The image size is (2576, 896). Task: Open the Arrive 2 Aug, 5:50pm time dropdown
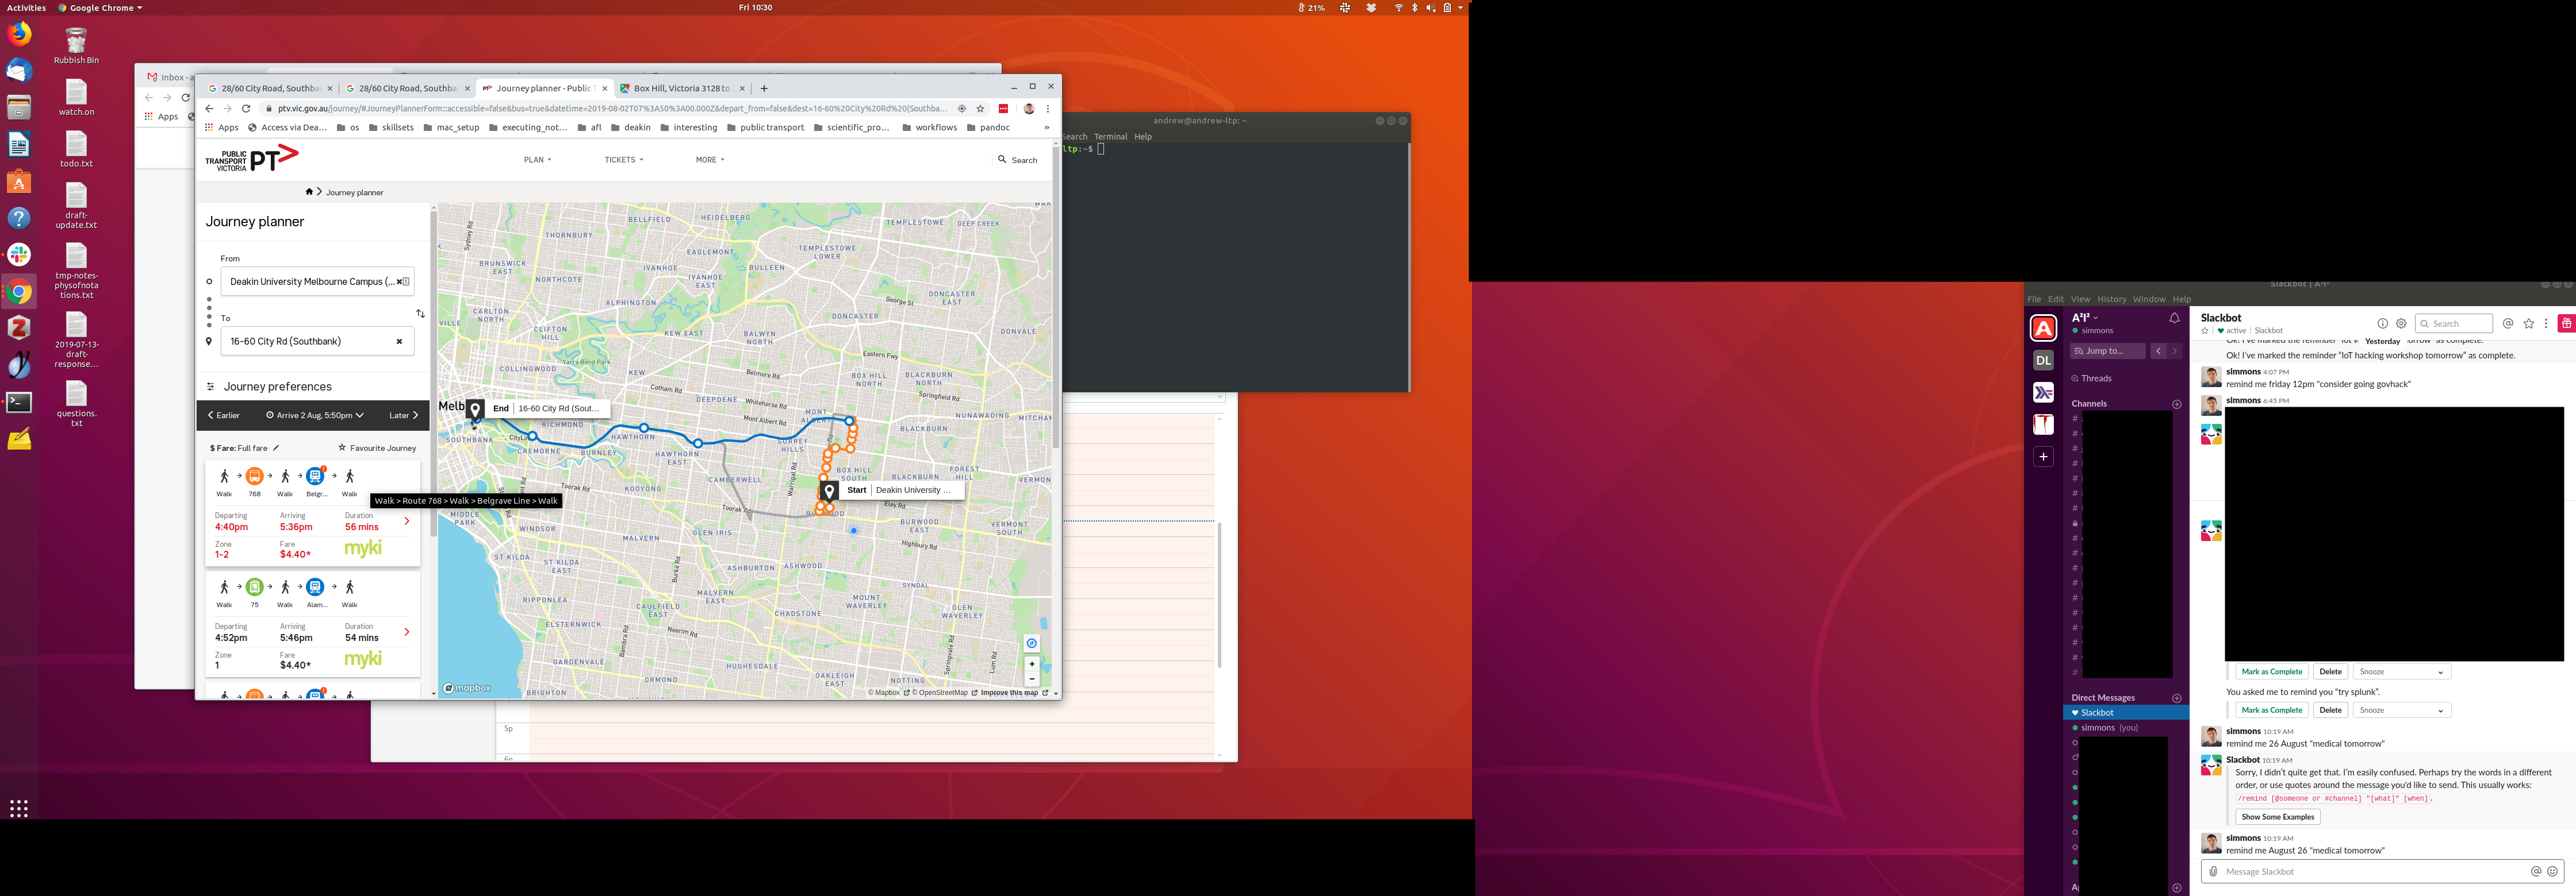[315, 415]
